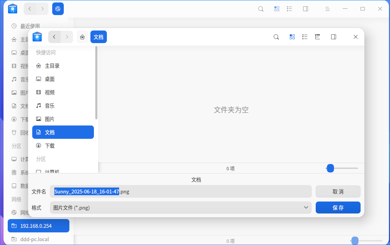Switch dialog to list view

pyautogui.click(x=305, y=37)
